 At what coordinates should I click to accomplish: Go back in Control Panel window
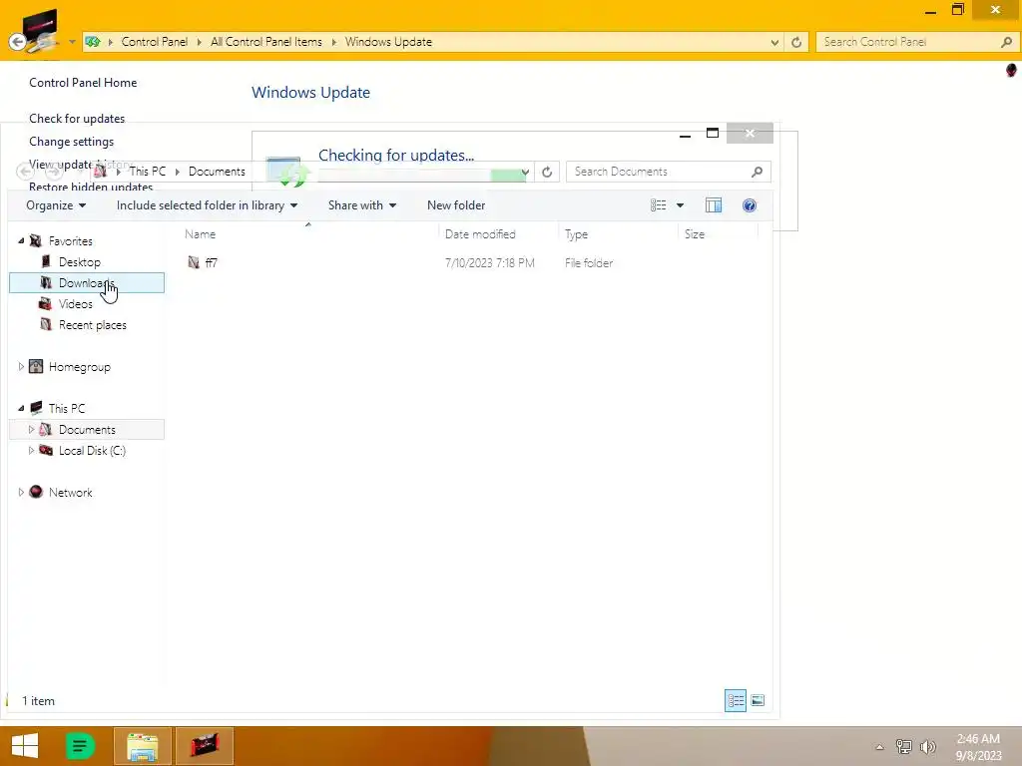(18, 42)
